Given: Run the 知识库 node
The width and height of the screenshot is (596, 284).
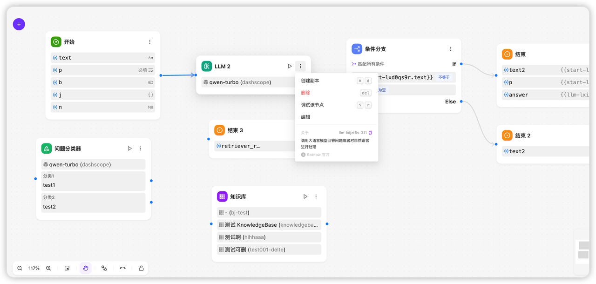Looking at the screenshot, I should [305, 196].
